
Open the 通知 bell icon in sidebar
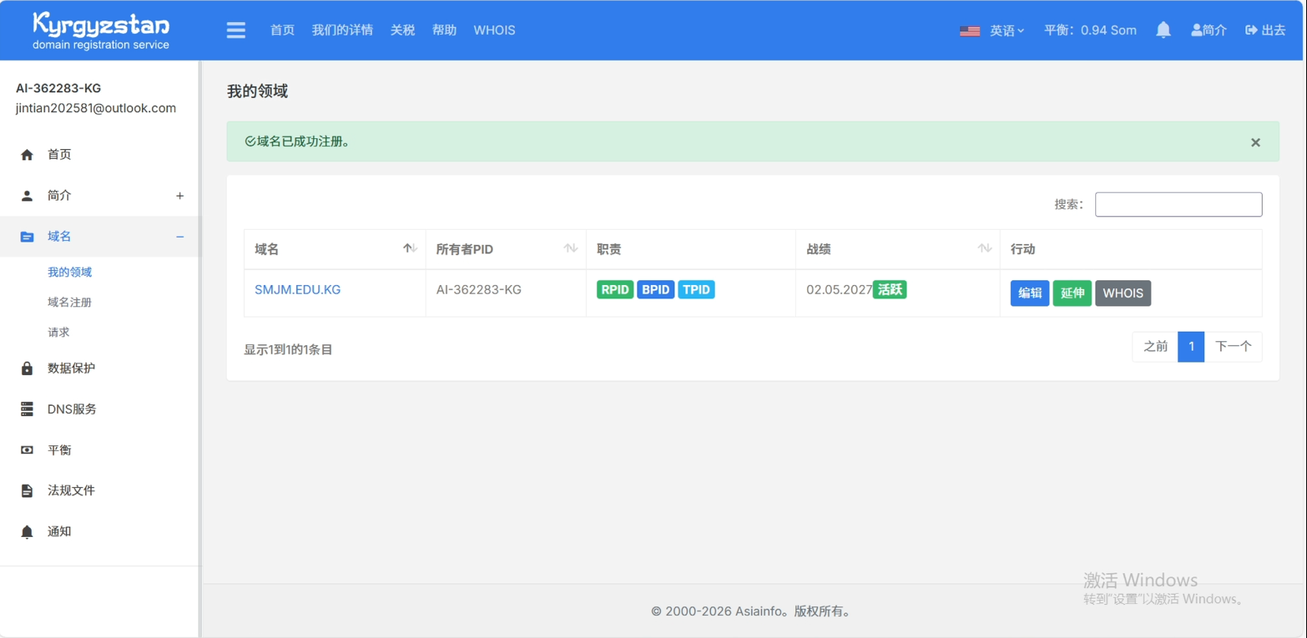[27, 532]
